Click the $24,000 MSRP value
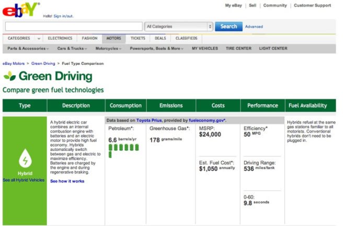 coord(210,135)
